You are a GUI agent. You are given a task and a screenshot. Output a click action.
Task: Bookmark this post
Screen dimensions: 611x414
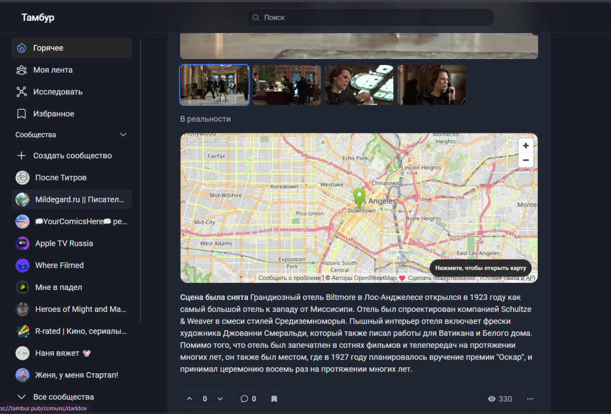pyautogui.click(x=275, y=399)
